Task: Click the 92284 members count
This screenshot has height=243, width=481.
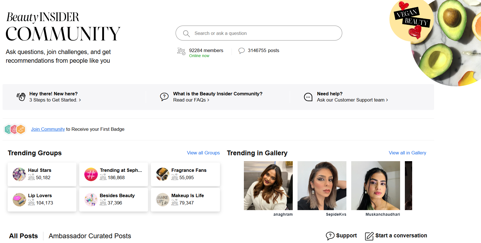Action: [x=206, y=51]
